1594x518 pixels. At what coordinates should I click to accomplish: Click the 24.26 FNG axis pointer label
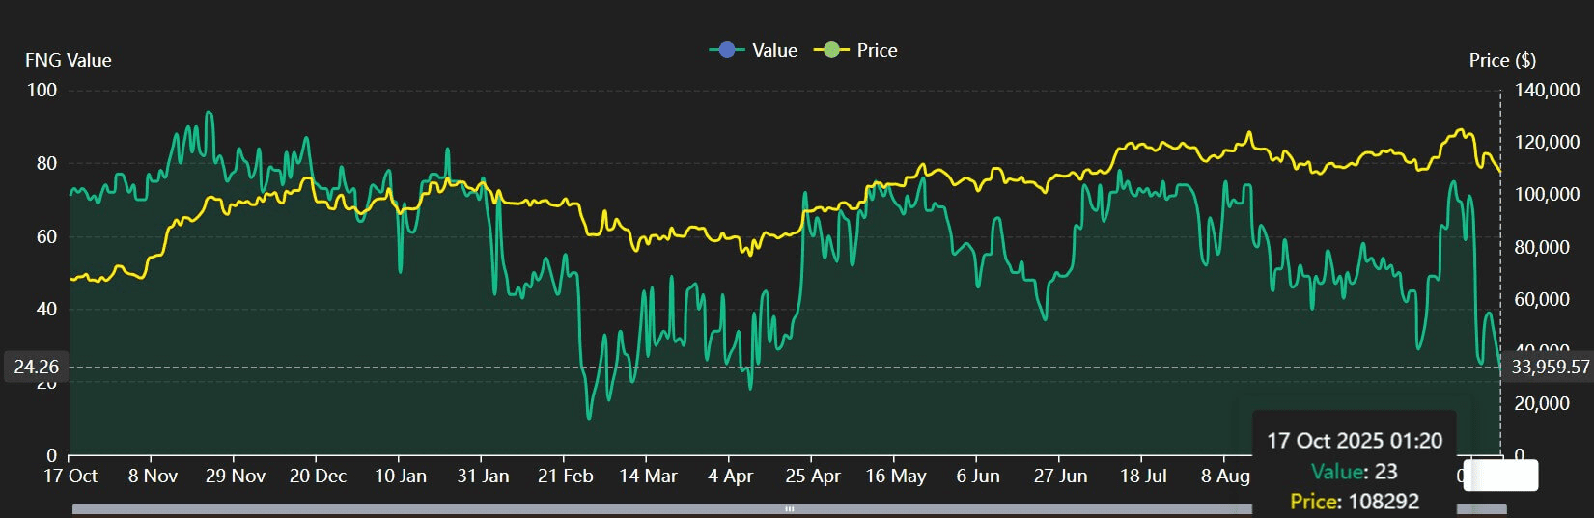point(37,367)
